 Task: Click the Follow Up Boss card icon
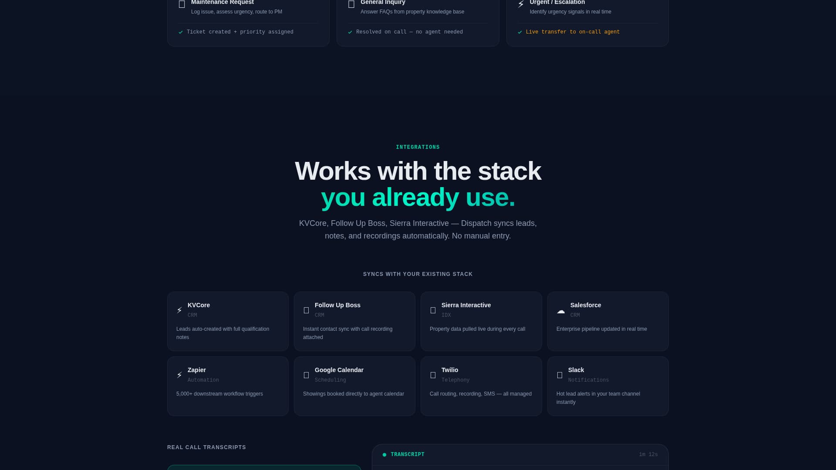pyautogui.click(x=306, y=310)
